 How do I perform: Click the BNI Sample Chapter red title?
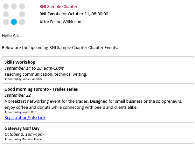[x=58, y=6]
